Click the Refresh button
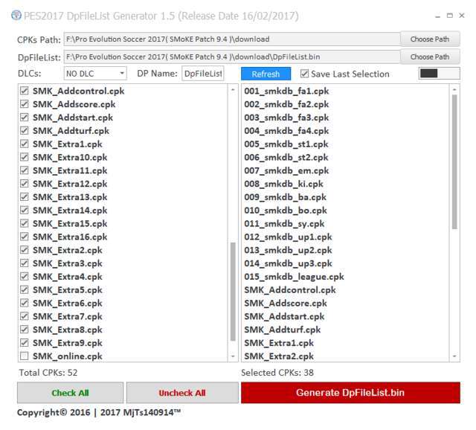This screenshot has height=430, width=476. coord(266,74)
